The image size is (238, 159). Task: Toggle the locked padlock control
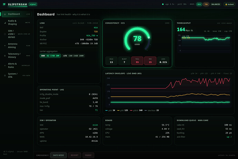[229, 4]
